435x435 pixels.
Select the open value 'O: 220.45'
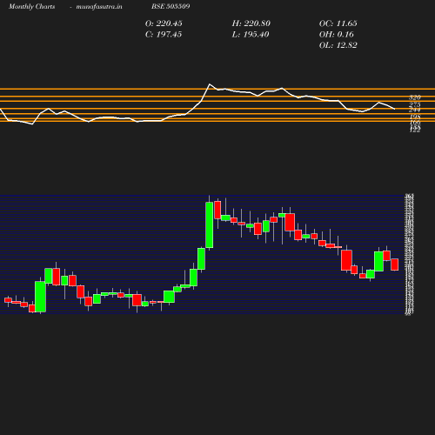pos(164,23)
